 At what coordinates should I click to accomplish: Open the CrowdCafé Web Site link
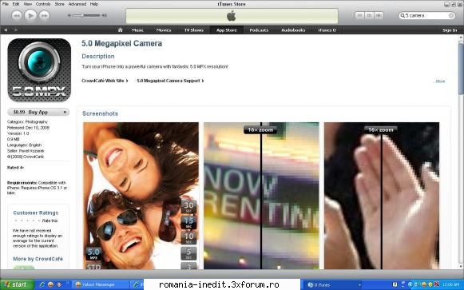(x=105, y=81)
